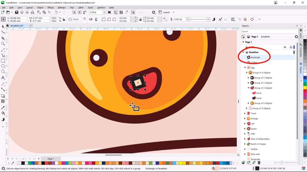
Task: Select the Pick tool
Action: (3, 27)
